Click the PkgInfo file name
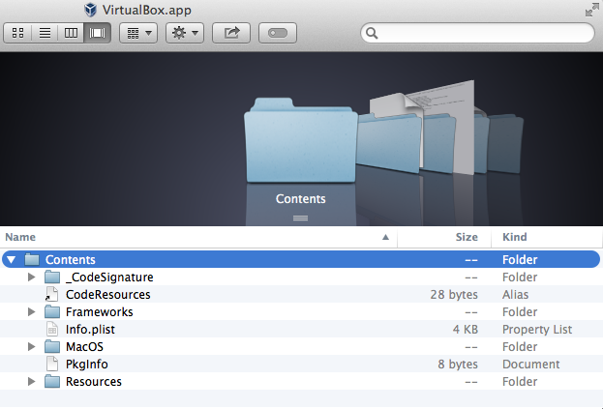Image resolution: width=603 pixels, height=409 pixels. point(86,365)
